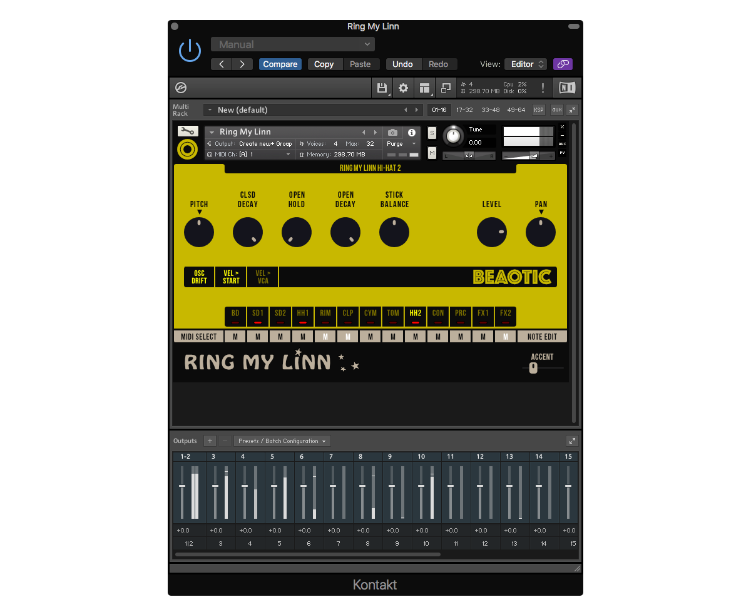This screenshot has height=597, width=751.
Task: Click the output 1-2 channel fader handle
Action: (182, 486)
